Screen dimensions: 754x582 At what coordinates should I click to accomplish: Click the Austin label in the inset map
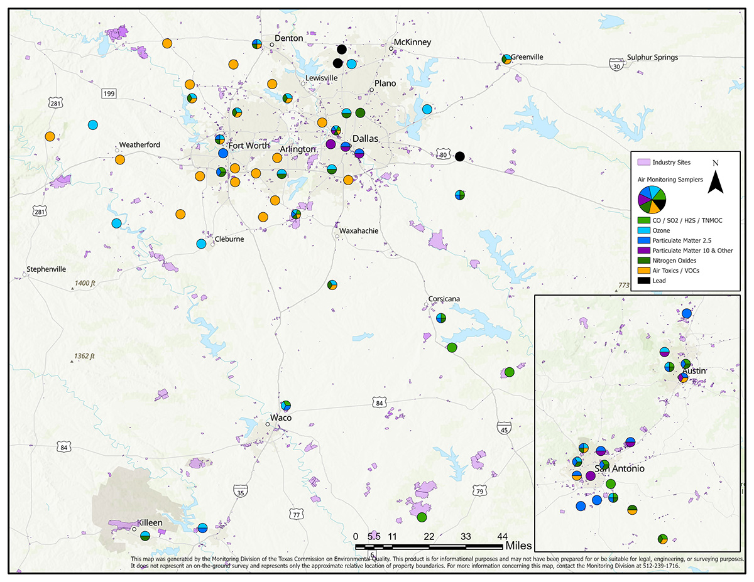(695, 371)
